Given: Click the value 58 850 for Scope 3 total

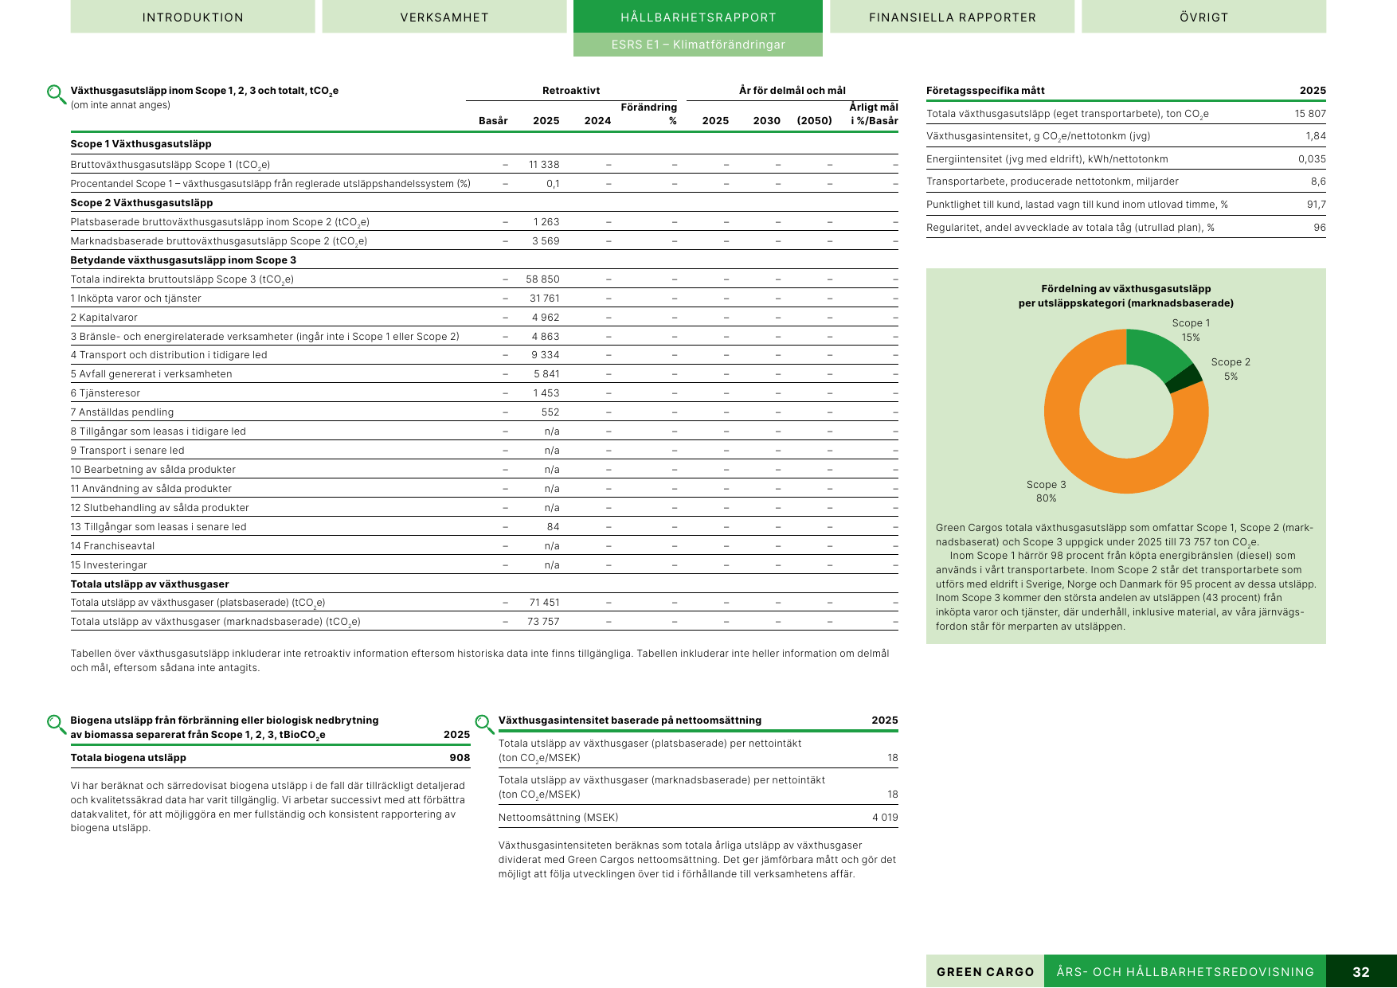Looking at the screenshot, I should coord(542,279).
